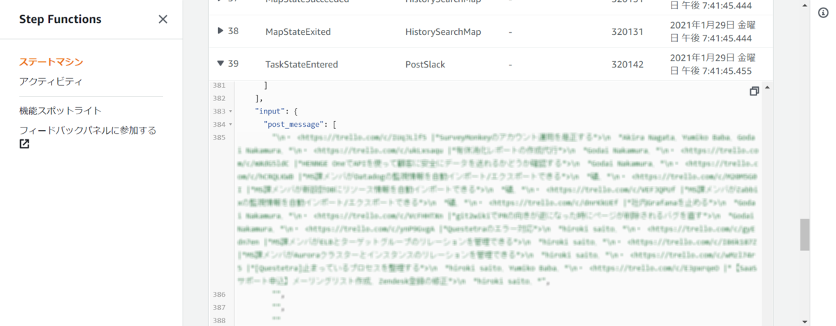
Task: Click the JSON viewer scroll up arrow
Action: click(x=767, y=88)
